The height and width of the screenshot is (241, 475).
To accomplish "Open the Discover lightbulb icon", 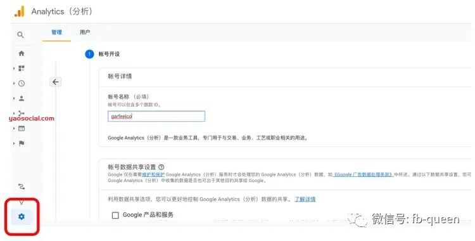I will click(x=22, y=202).
